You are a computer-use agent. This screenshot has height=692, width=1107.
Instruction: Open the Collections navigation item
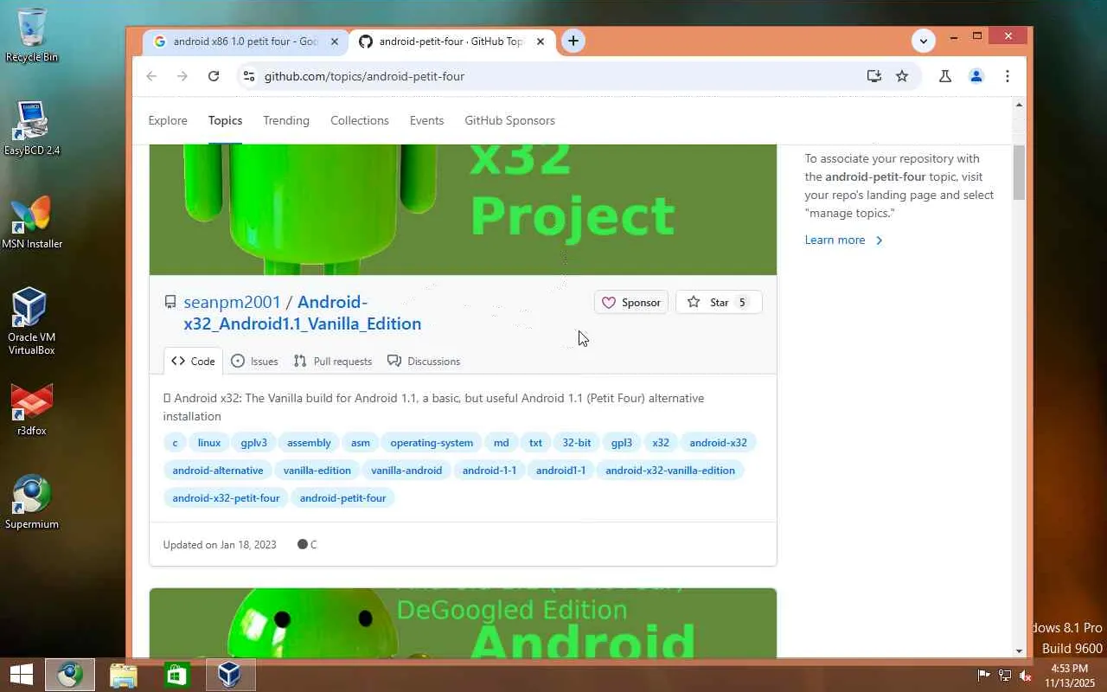tap(360, 120)
